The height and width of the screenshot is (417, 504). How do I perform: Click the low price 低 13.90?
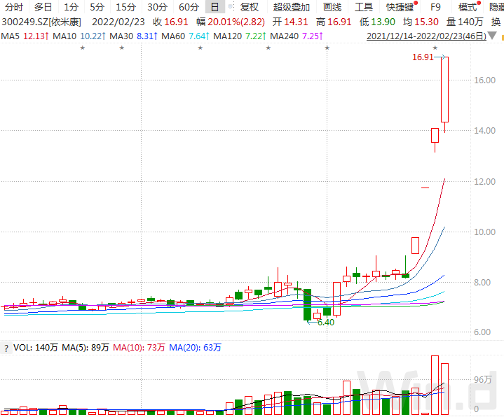(x=377, y=22)
